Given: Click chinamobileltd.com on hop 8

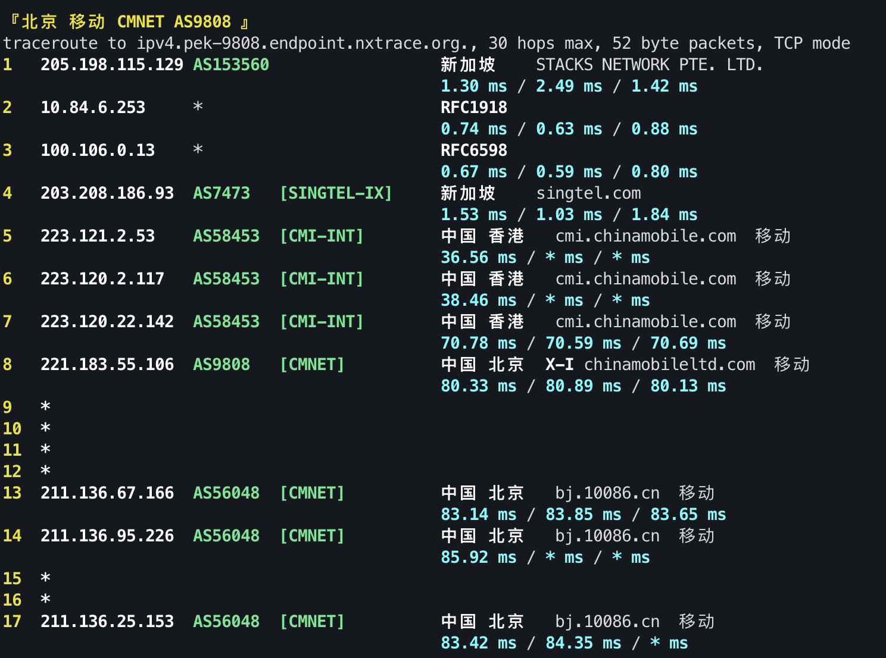Looking at the screenshot, I should point(669,365).
